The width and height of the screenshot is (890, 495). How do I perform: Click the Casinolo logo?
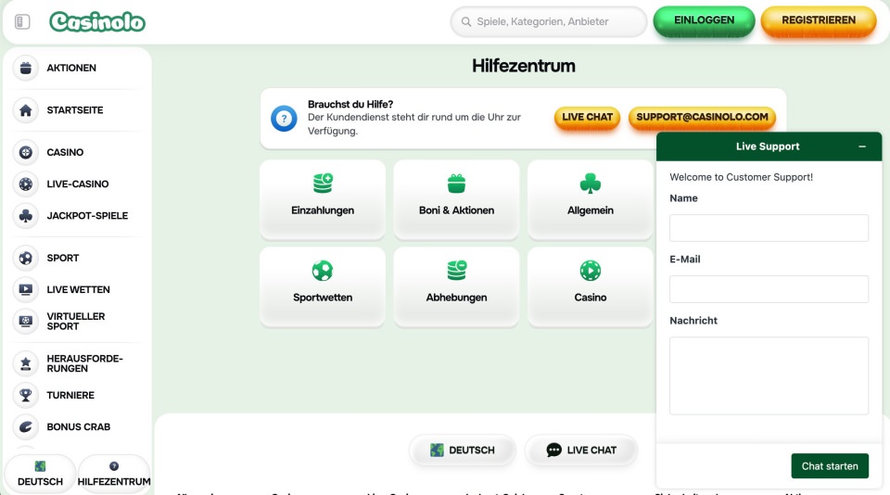[97, 21]
